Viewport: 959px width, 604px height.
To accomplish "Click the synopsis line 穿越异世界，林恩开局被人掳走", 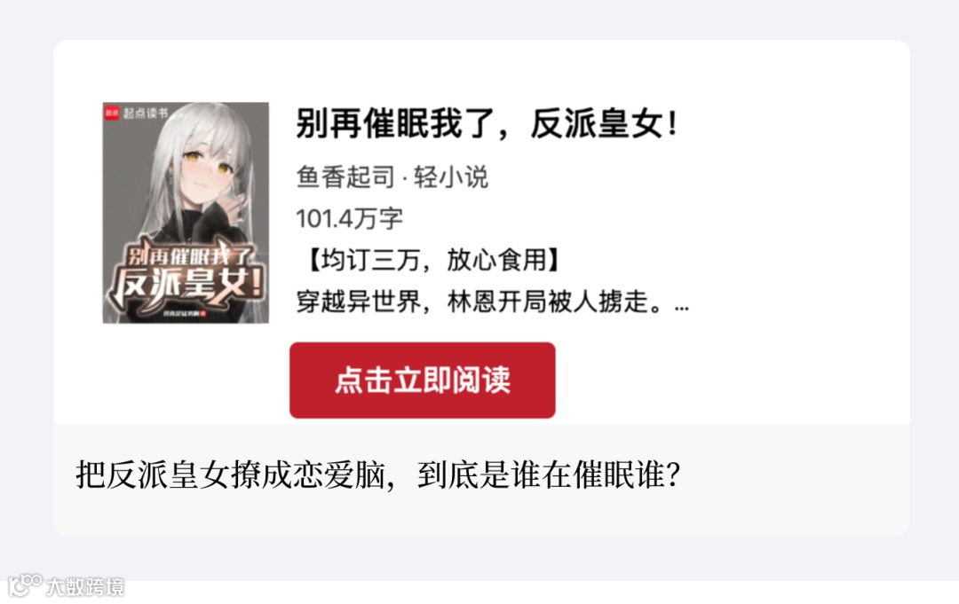I will point(479,302).
